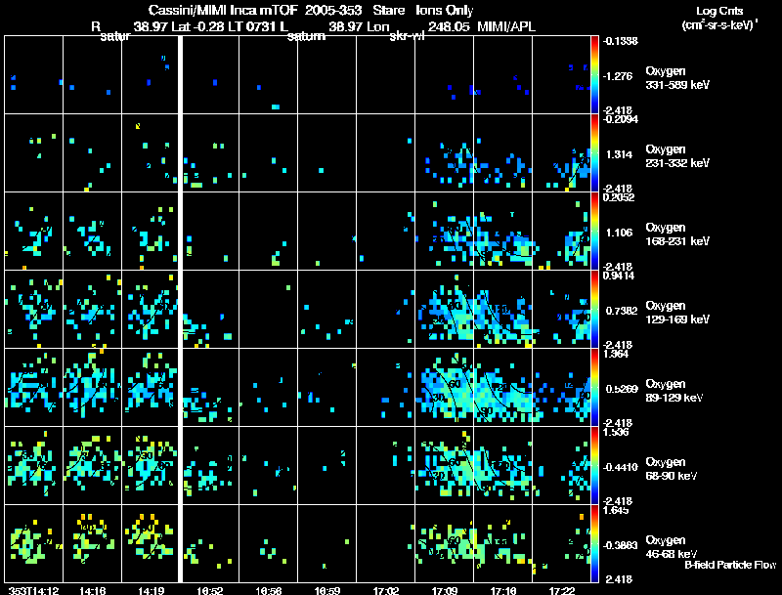
Task: Click the 16:56 time axis label
Action: (268, 590)
